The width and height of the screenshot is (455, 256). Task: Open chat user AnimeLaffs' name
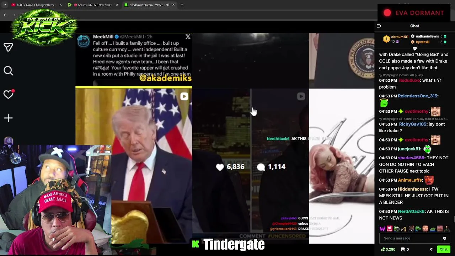pos(410,180)
